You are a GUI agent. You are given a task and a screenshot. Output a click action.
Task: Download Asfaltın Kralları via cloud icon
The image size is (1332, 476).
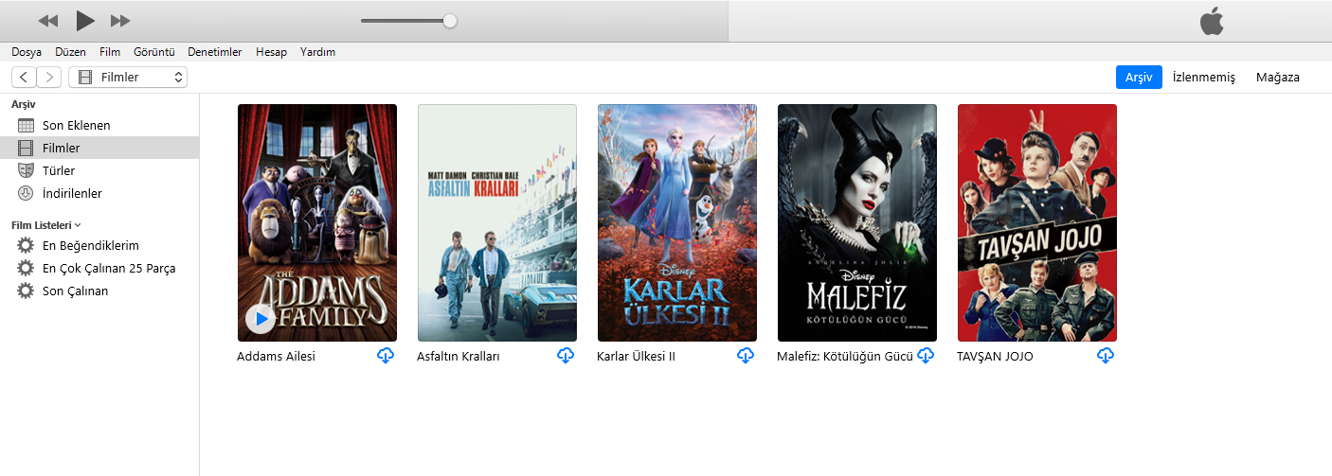tap(566, 356)
